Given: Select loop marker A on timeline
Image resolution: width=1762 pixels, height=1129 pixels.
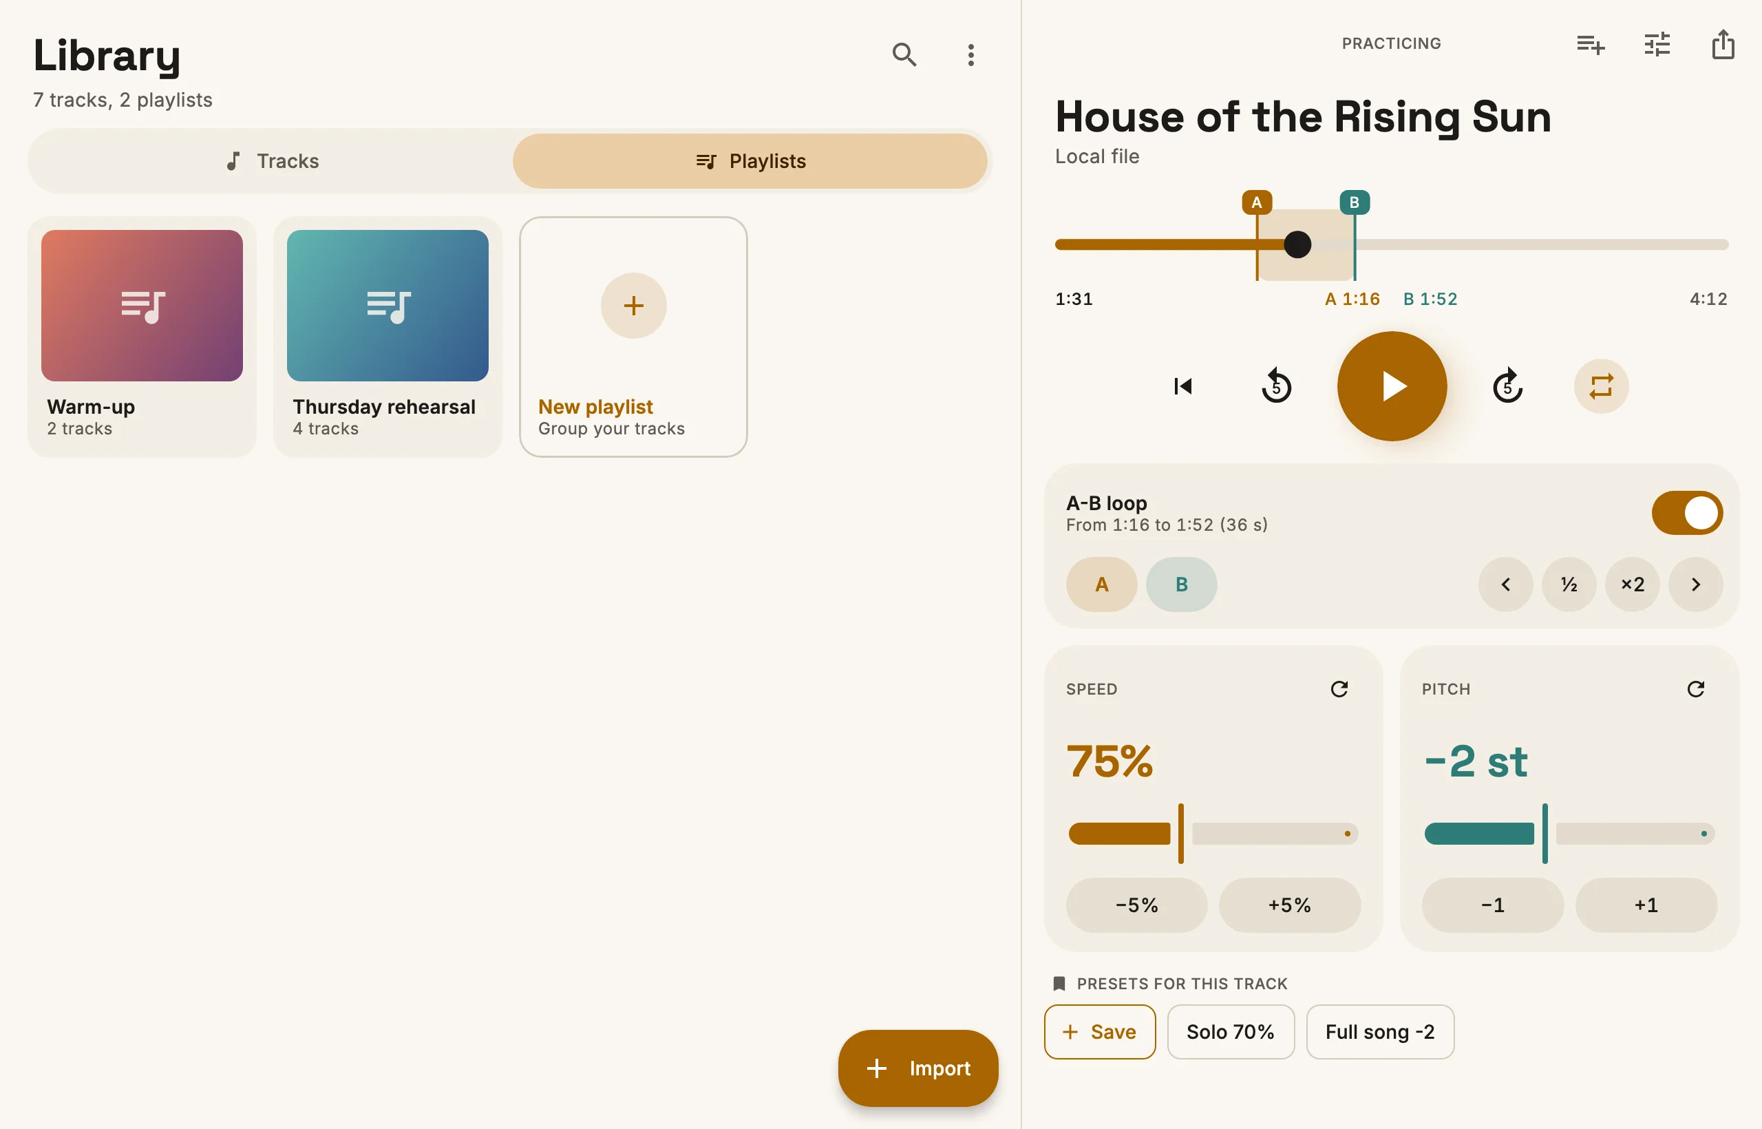Looking at the screenshot, I should pos(1256,202).
